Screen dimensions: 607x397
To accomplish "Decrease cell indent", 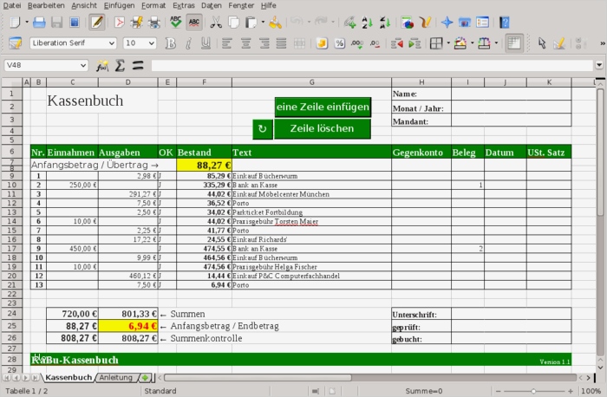I will coord(397,43).
